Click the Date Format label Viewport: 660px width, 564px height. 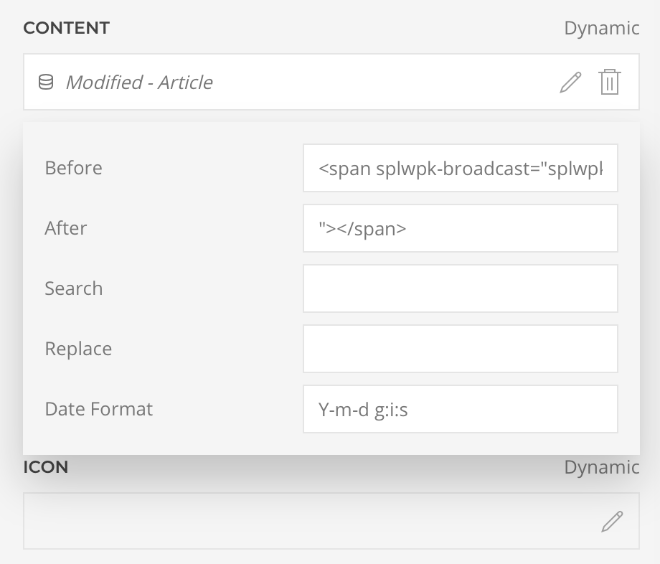pyautogui.click(x=98, y=409)
